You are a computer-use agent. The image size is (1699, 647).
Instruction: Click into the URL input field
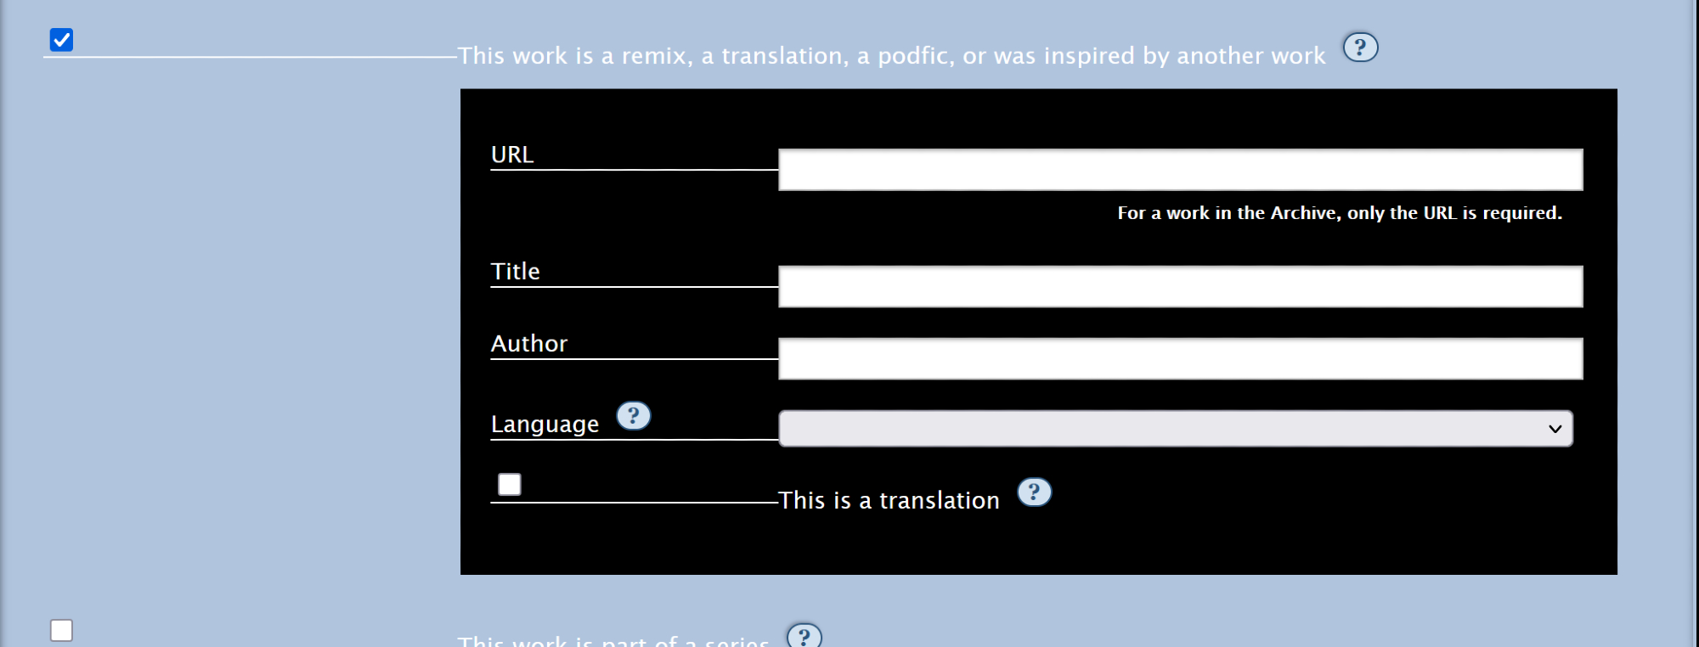[1180, 170]
